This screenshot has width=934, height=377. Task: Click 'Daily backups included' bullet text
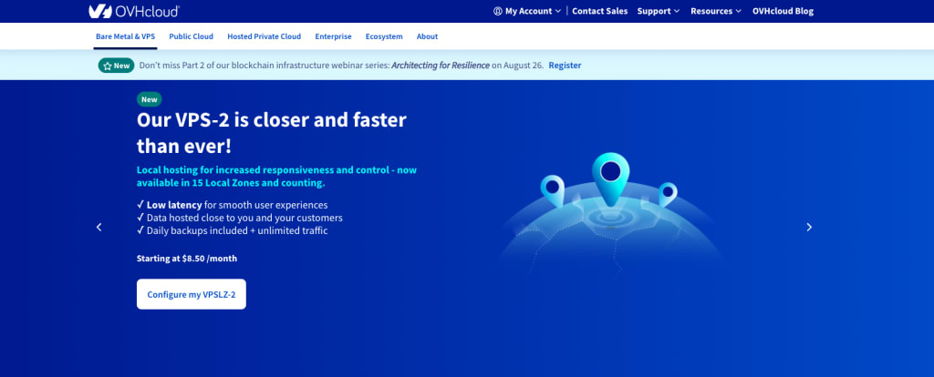pos(233,230)
